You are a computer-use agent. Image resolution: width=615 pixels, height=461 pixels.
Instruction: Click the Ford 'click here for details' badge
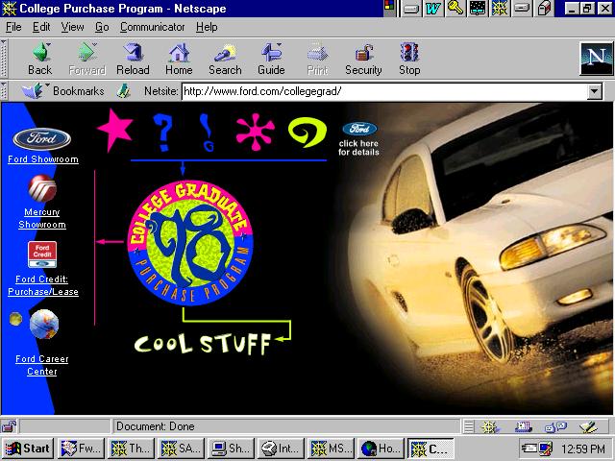click(359, 139)
